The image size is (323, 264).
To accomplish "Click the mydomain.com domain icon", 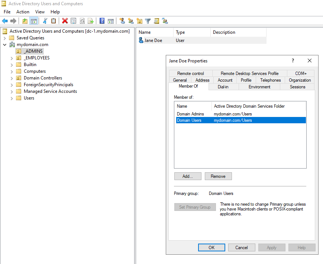I will (12, 45).
